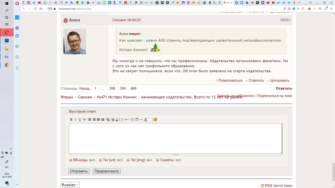Toggle the VPN badge in address bar
The image size is (335, 188).
click(50, 9)
